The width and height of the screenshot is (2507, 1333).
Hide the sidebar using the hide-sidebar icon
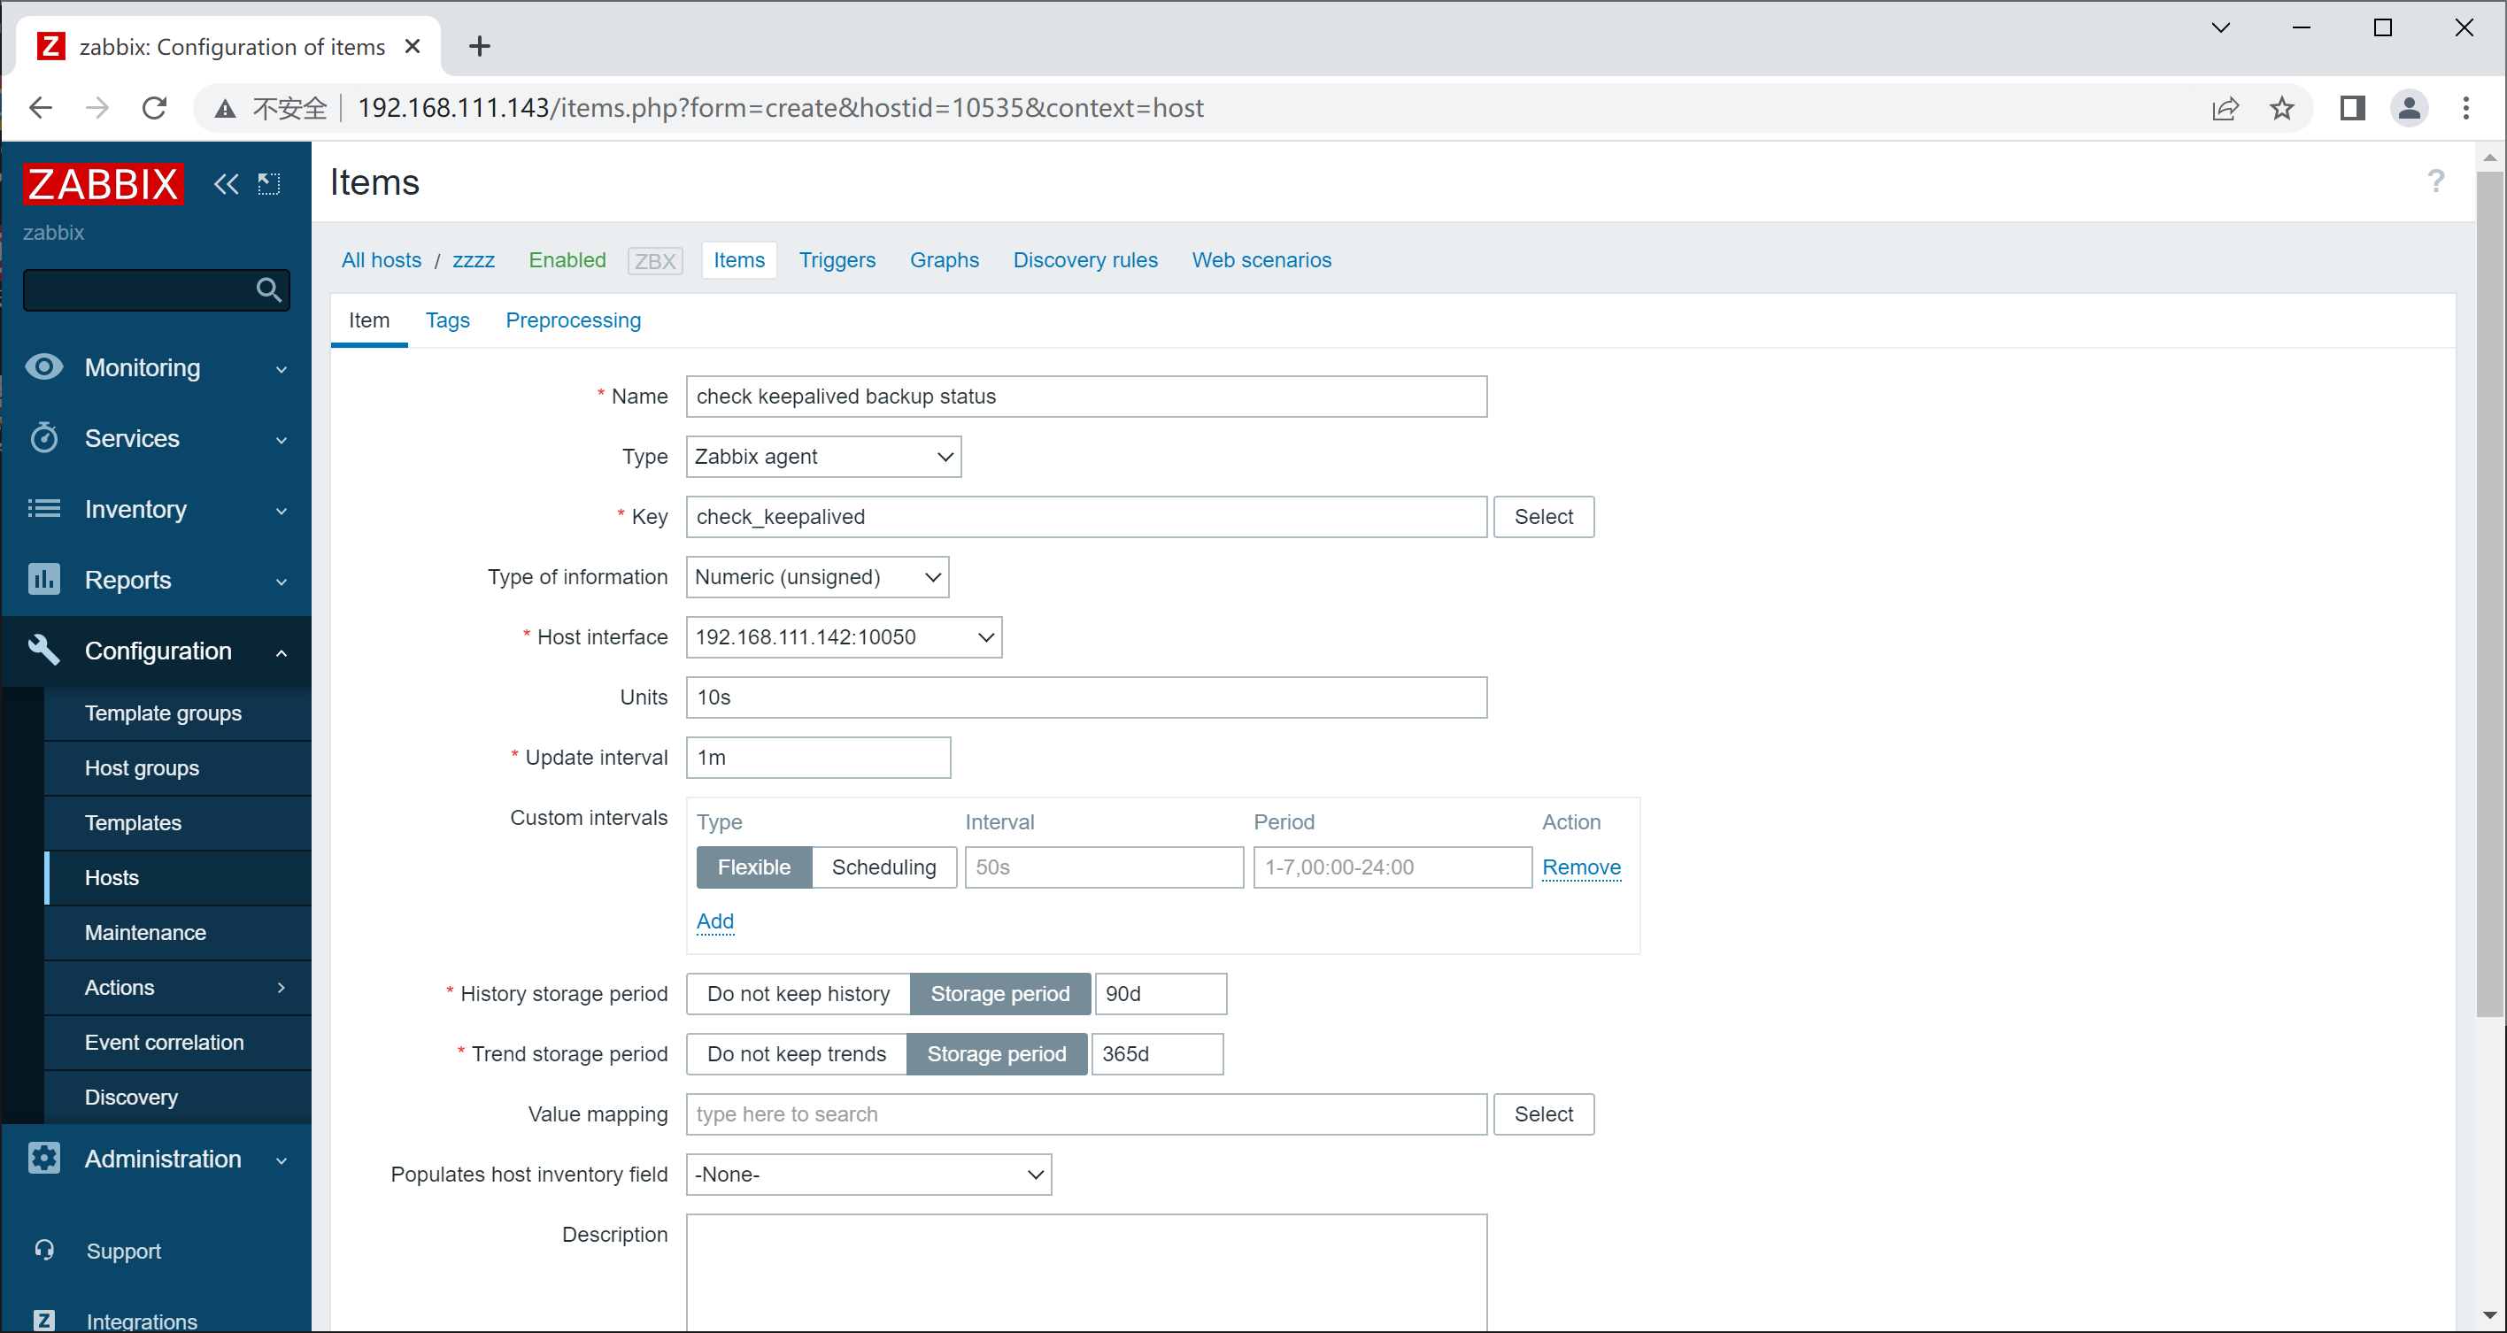coord(268,184)
